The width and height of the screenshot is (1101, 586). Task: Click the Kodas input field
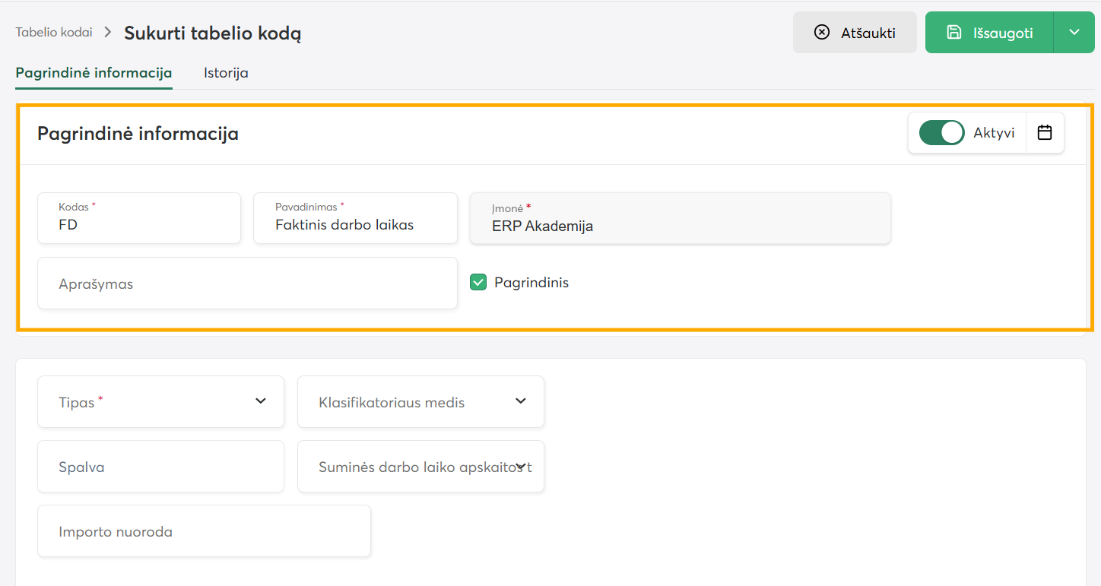tap(139, 218)
